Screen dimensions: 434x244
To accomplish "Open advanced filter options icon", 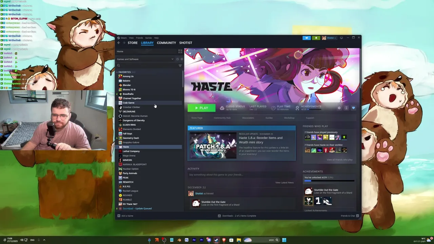I will 180,65.
